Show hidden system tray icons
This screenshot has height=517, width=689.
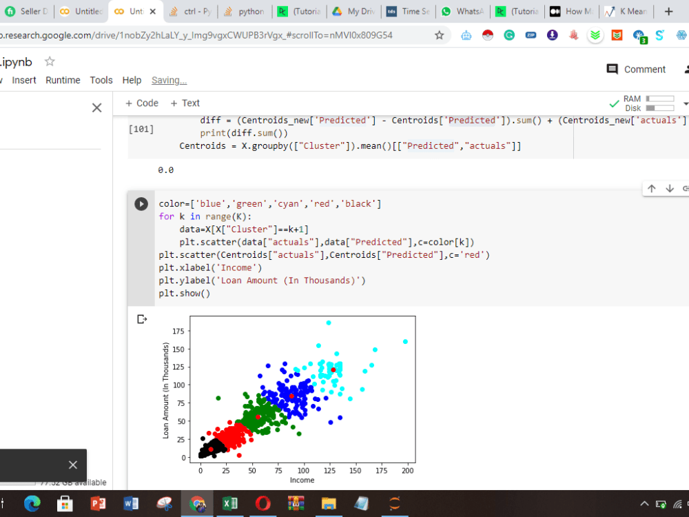coord(644,503)
